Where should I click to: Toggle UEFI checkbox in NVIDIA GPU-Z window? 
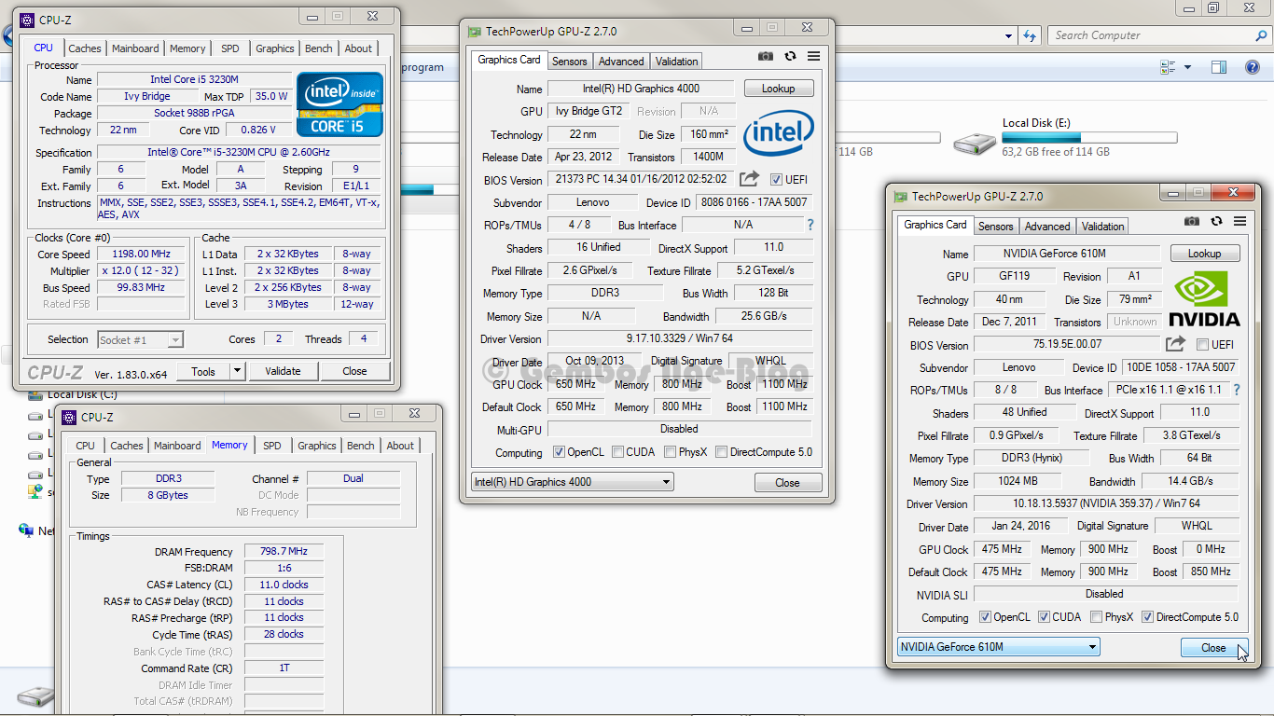(x=1202, y=344)
